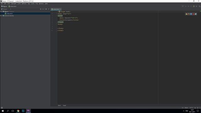
Task: Close the index.html editor tab
Action: click(x=61, y=9)
